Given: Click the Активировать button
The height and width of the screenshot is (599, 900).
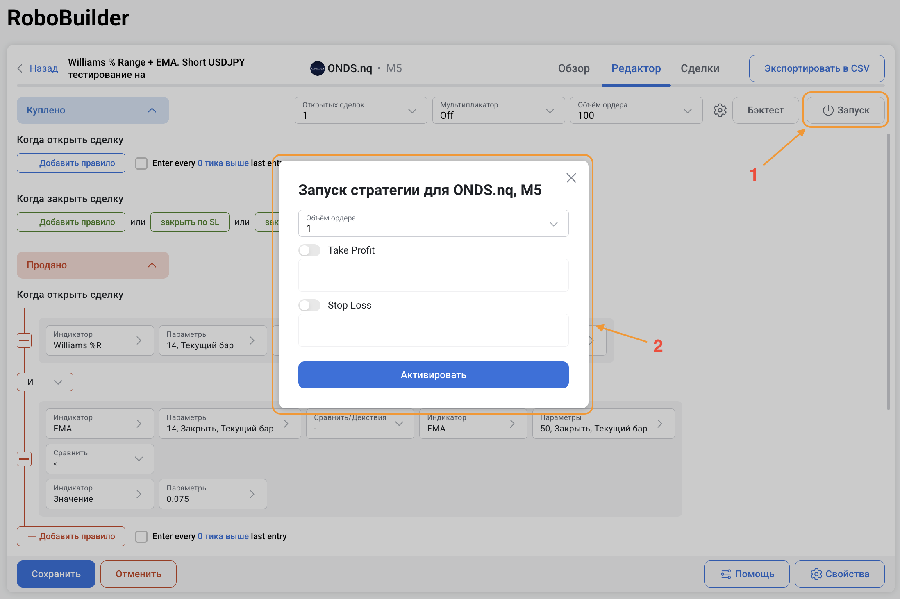Looking at the screenshot, I should coord(433,375).
